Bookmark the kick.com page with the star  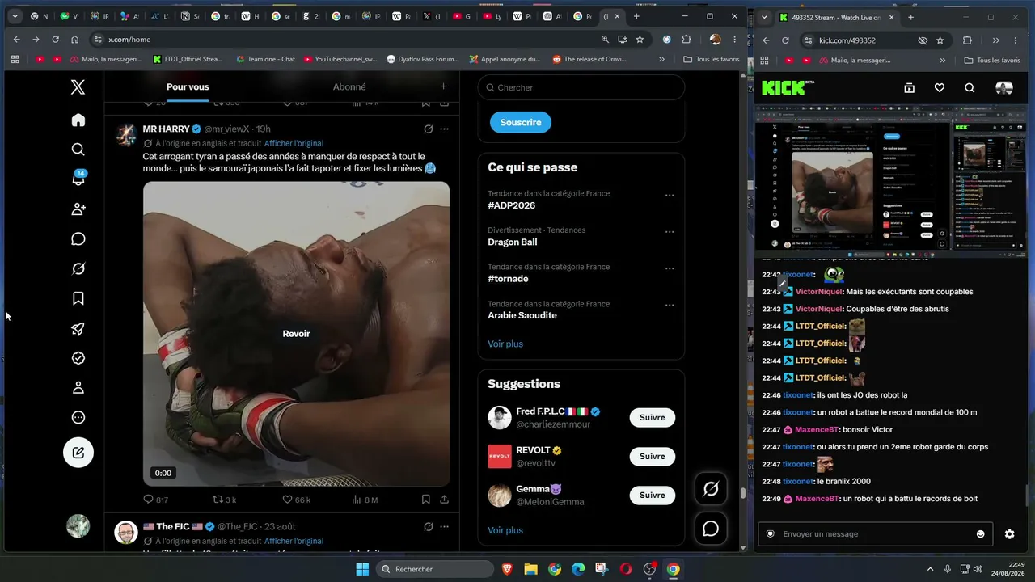pyautogui.click(x=940, y=40)
